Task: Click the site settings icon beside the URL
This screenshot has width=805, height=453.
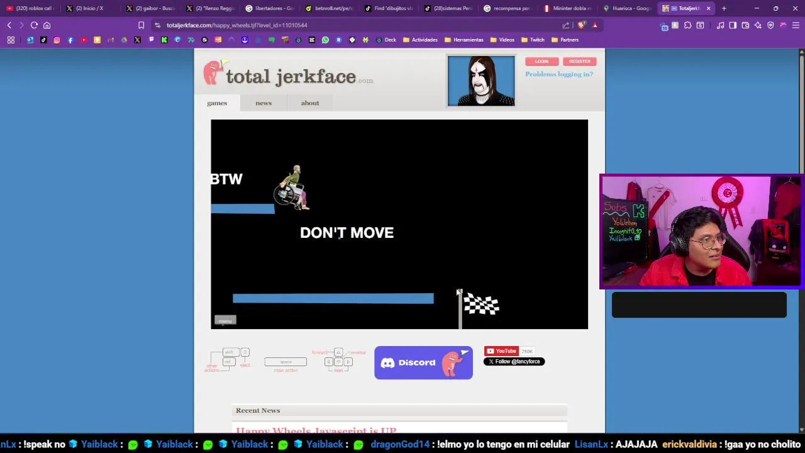Action: click(x=157, y=25)
